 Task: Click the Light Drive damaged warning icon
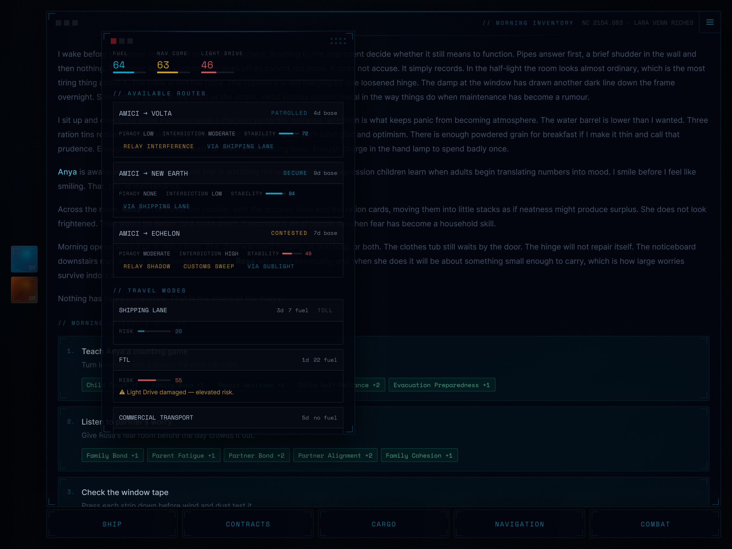point(122,392)
